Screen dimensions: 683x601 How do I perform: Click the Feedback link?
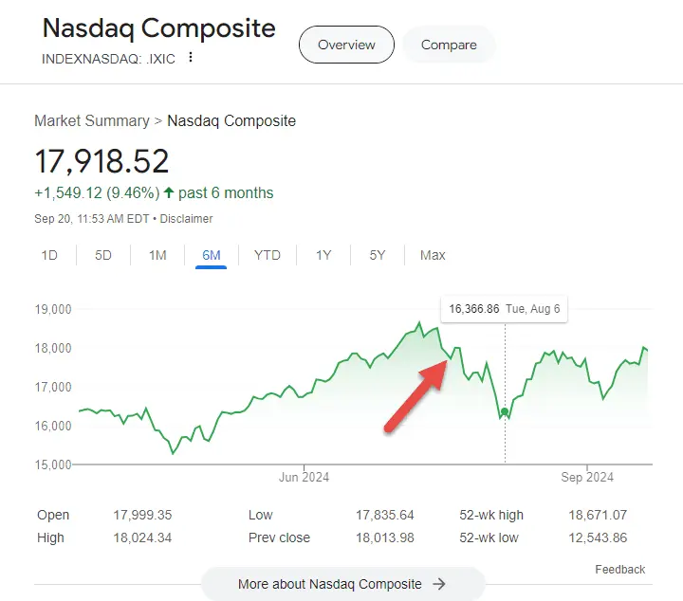[619, 570]
